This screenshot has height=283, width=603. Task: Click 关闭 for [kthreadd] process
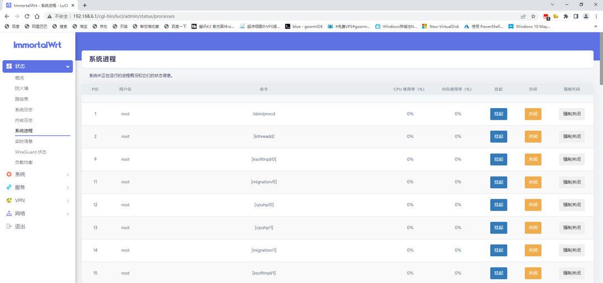click(x=533, y=136)
